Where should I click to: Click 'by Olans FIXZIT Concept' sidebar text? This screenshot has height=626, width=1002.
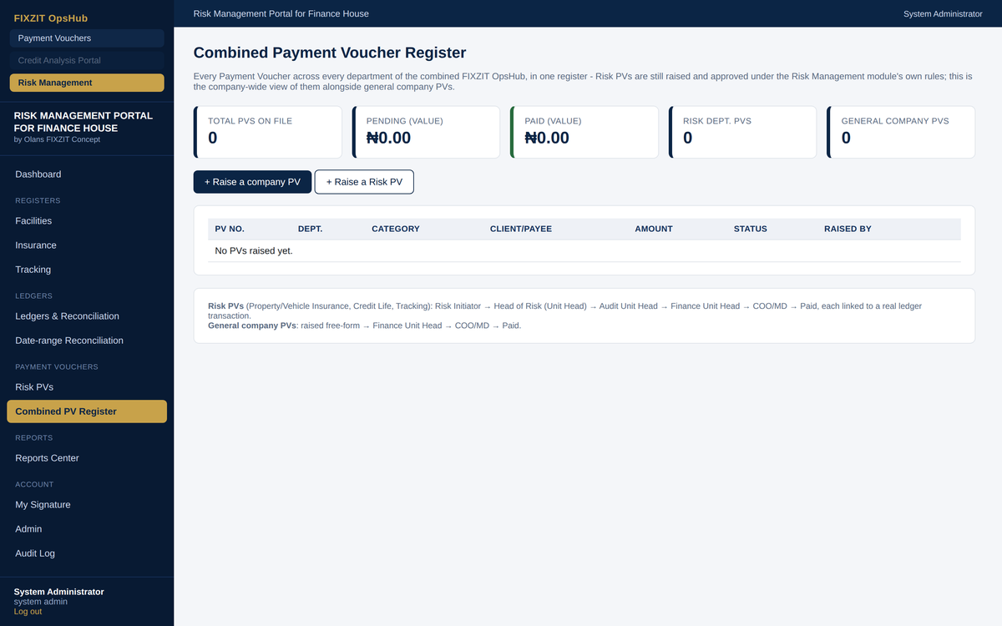click(x=57, y=139)
